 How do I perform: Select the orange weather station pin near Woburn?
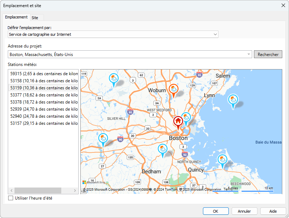click(x=174, y=90)
